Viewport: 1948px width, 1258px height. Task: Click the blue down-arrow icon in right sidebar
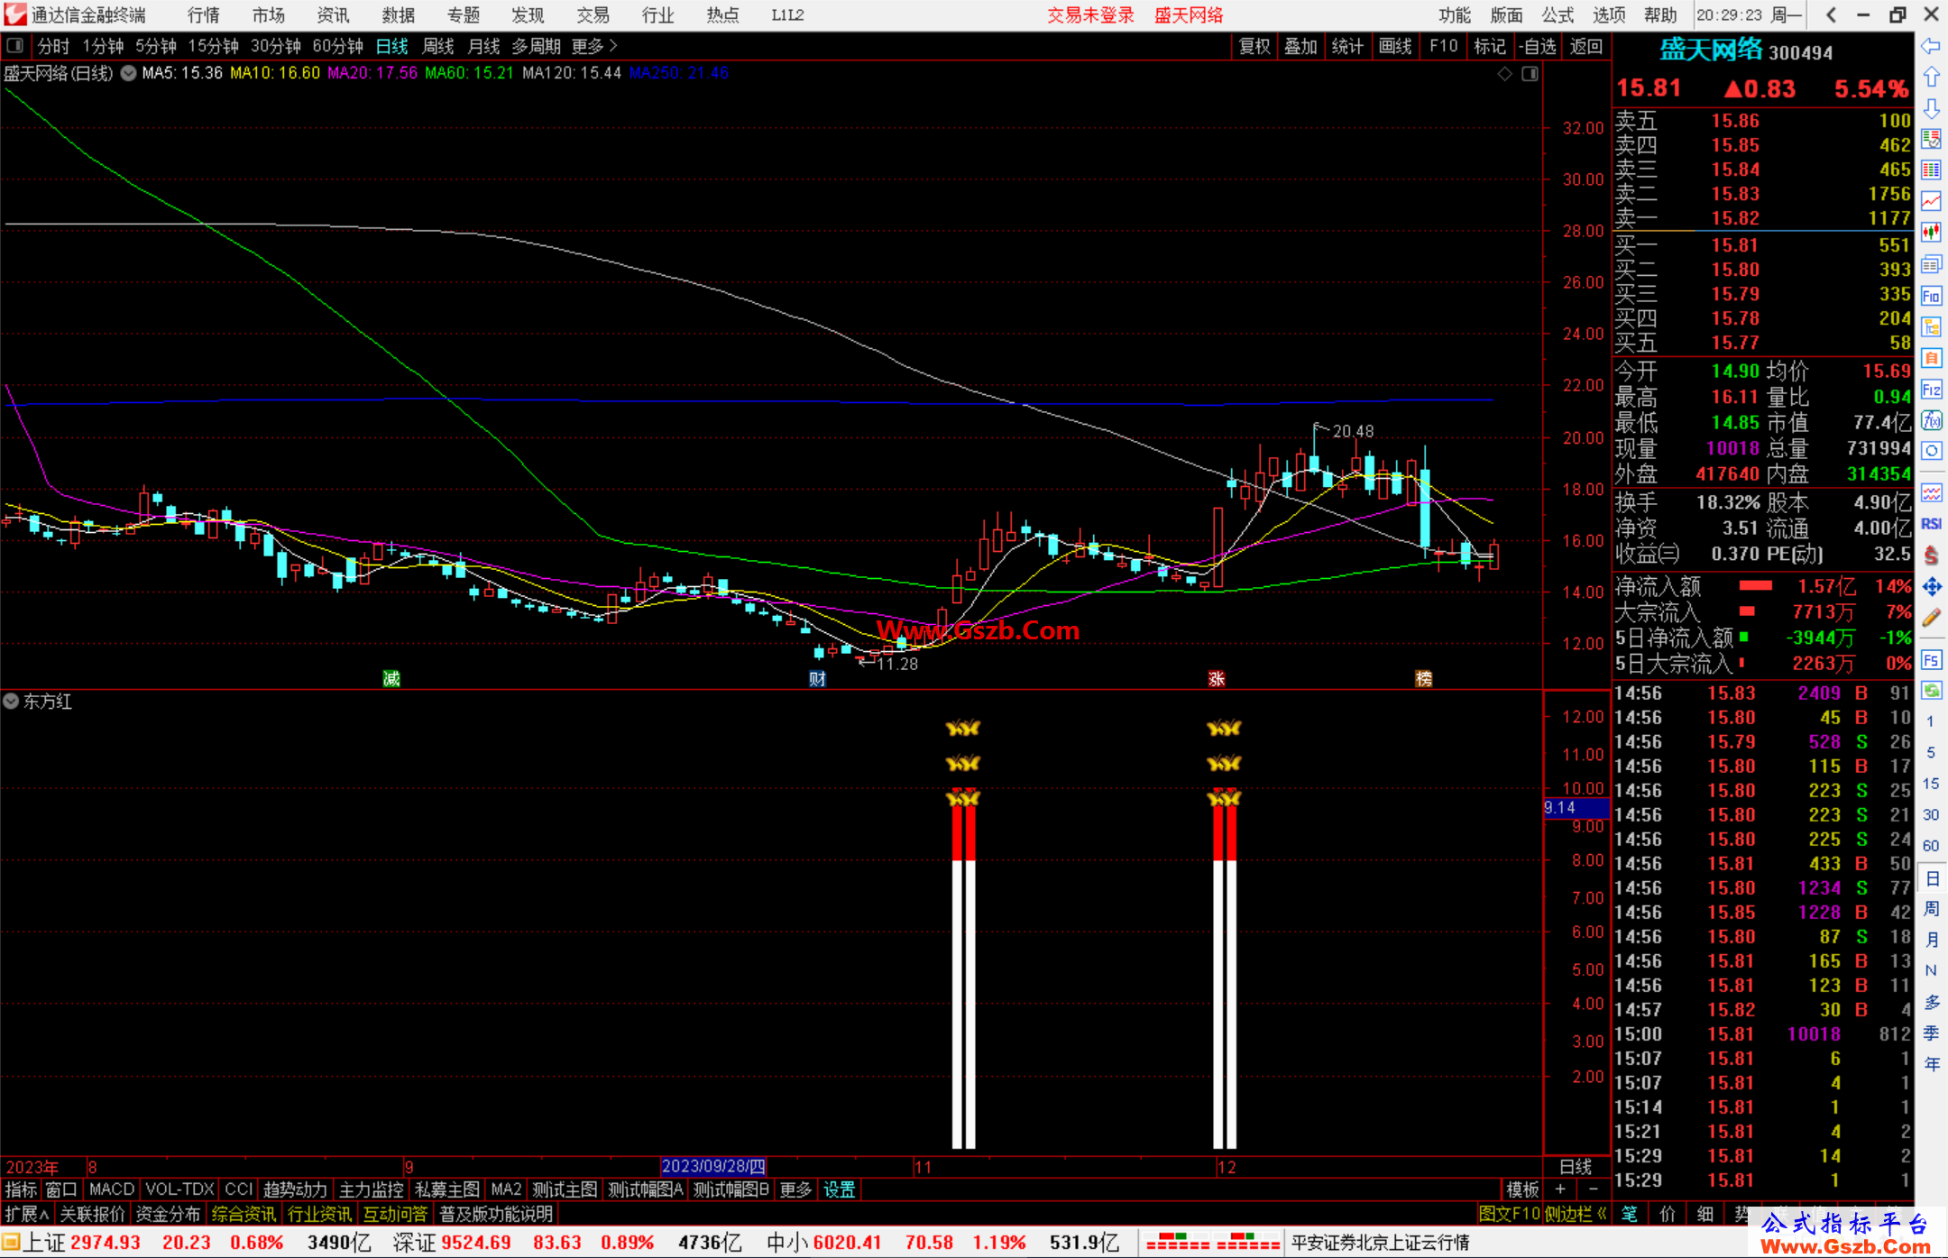pyautogui.click(x=1931, y=108)
